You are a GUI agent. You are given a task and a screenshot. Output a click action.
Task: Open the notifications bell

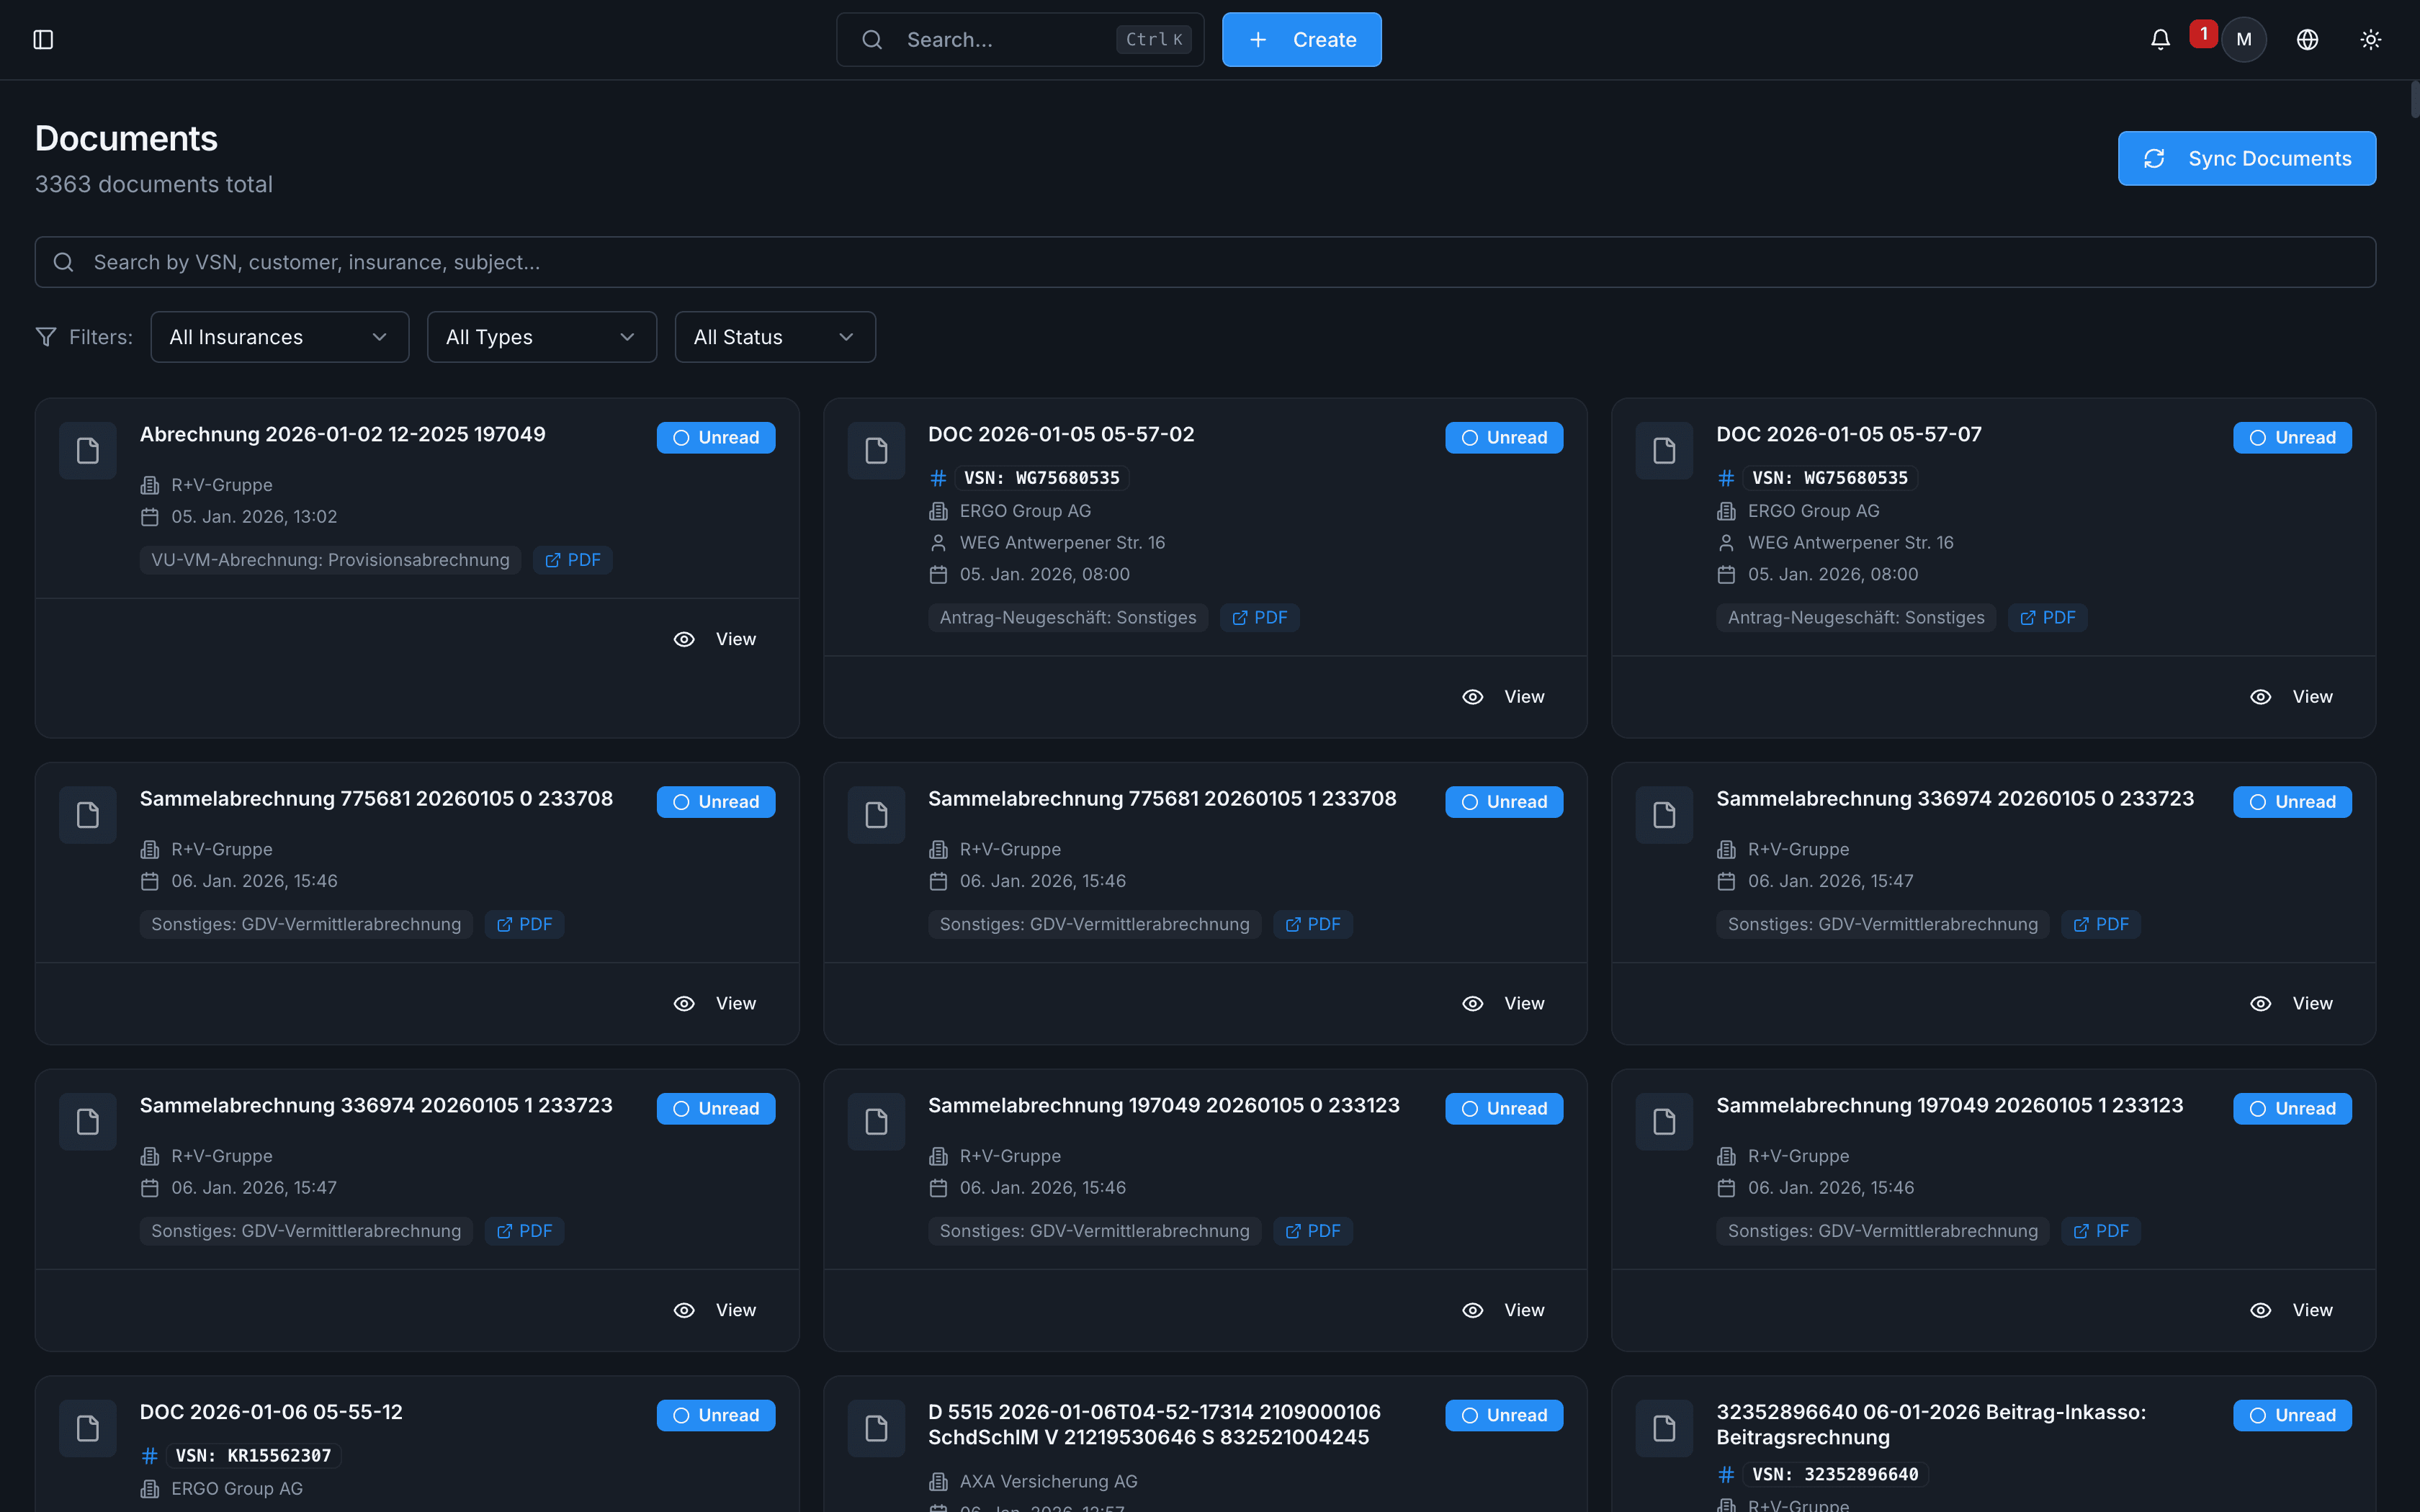[2160, 40]
